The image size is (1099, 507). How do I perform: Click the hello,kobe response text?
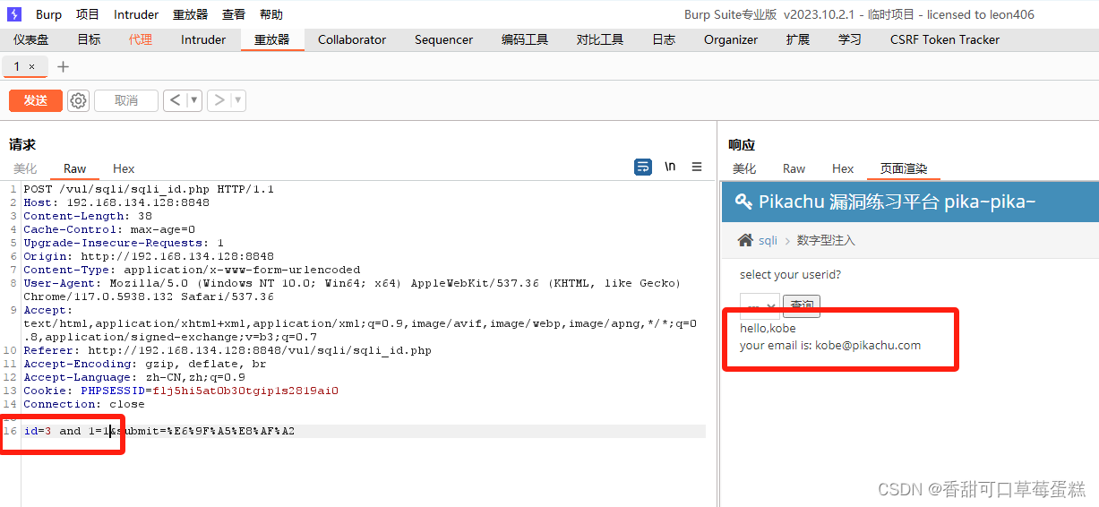pos(768,329)
